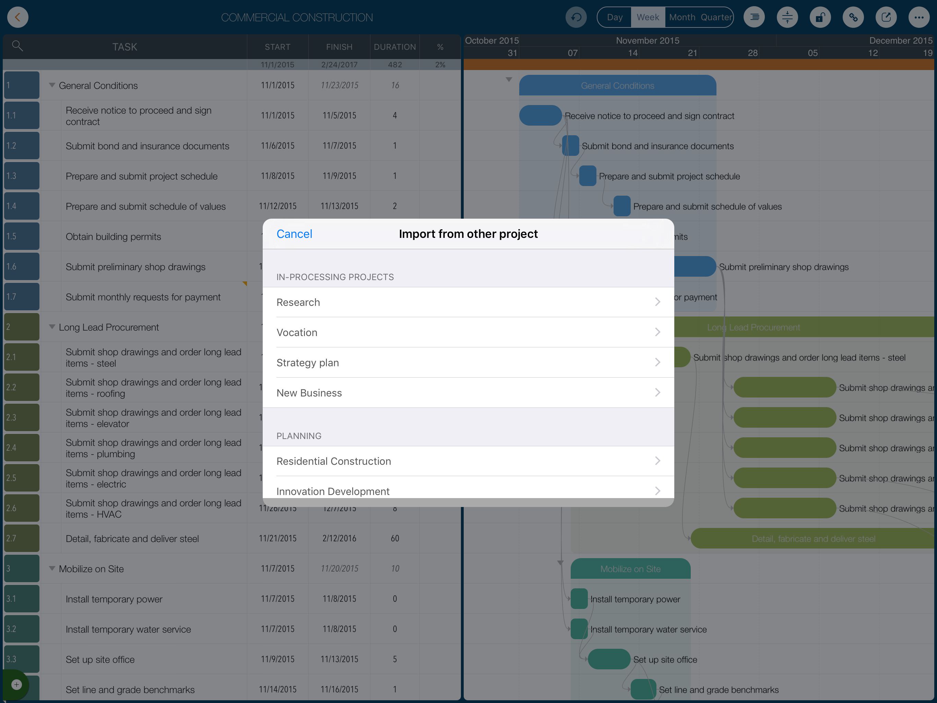Tap the undo icon in toolbar
Image resolution: width=937 pixels, height=703 pixels.
click(576, 18)
